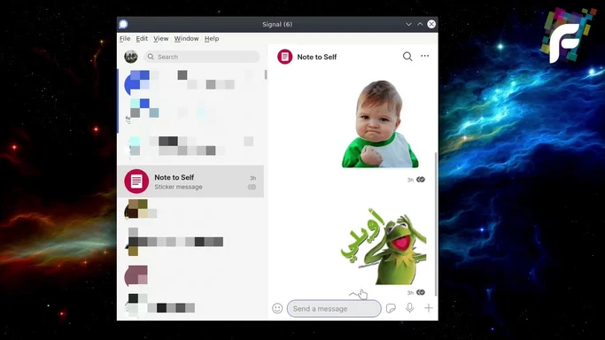The height and width of the screenshot is (340, 605).
Task: Click the profile avatar beside Search
Action: [131, 57]
